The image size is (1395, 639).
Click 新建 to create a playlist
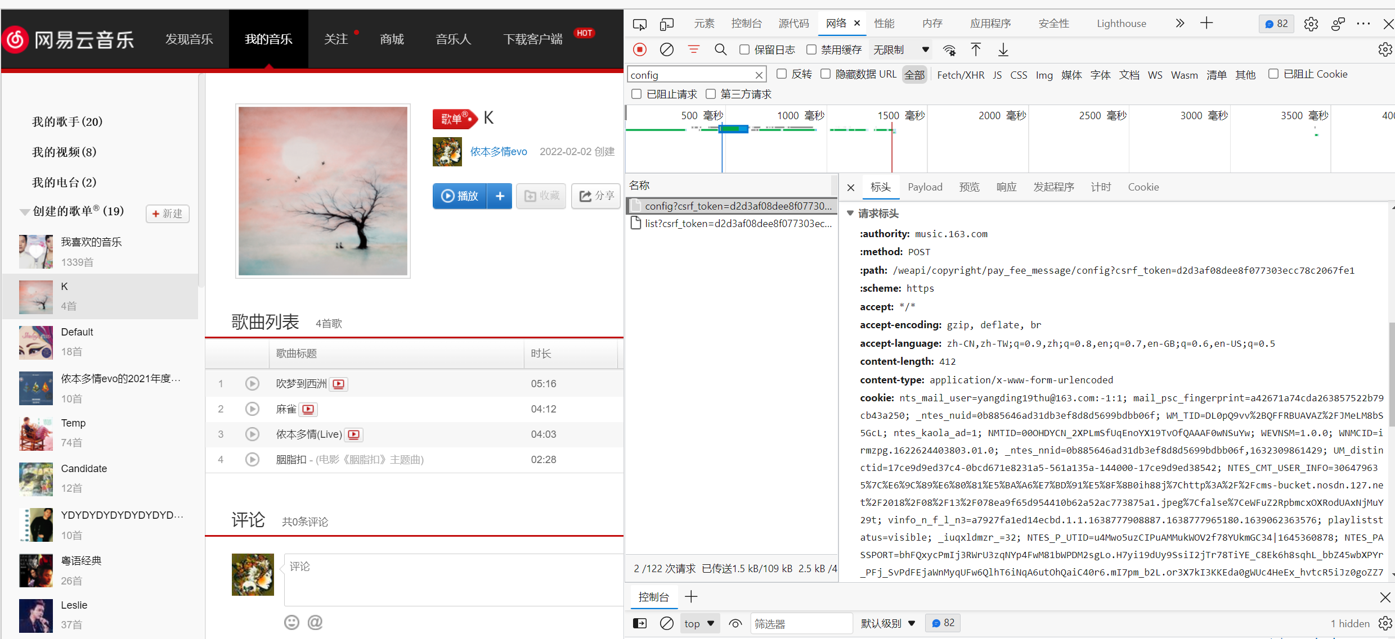point(167,214)
